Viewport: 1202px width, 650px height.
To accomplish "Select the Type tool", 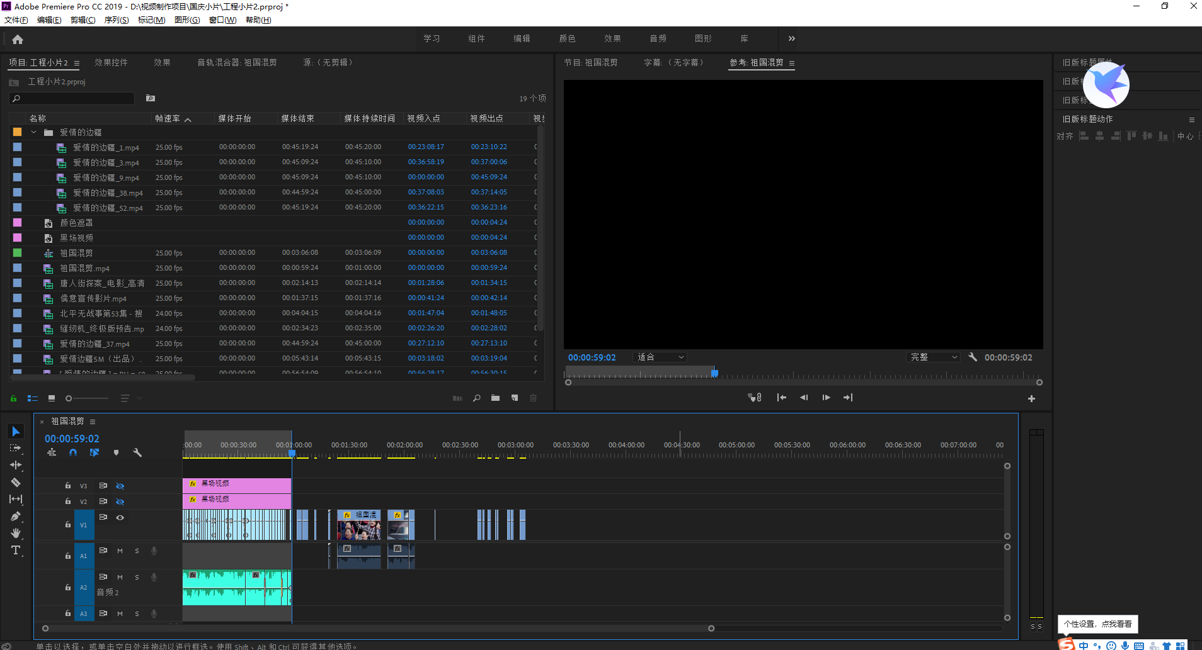I will click(x=16, y=551).
